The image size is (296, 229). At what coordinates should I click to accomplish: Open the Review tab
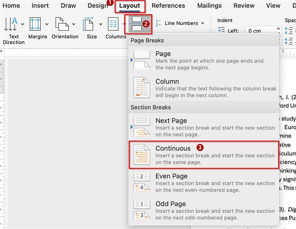pyautogui.click(x=244, y=6)
